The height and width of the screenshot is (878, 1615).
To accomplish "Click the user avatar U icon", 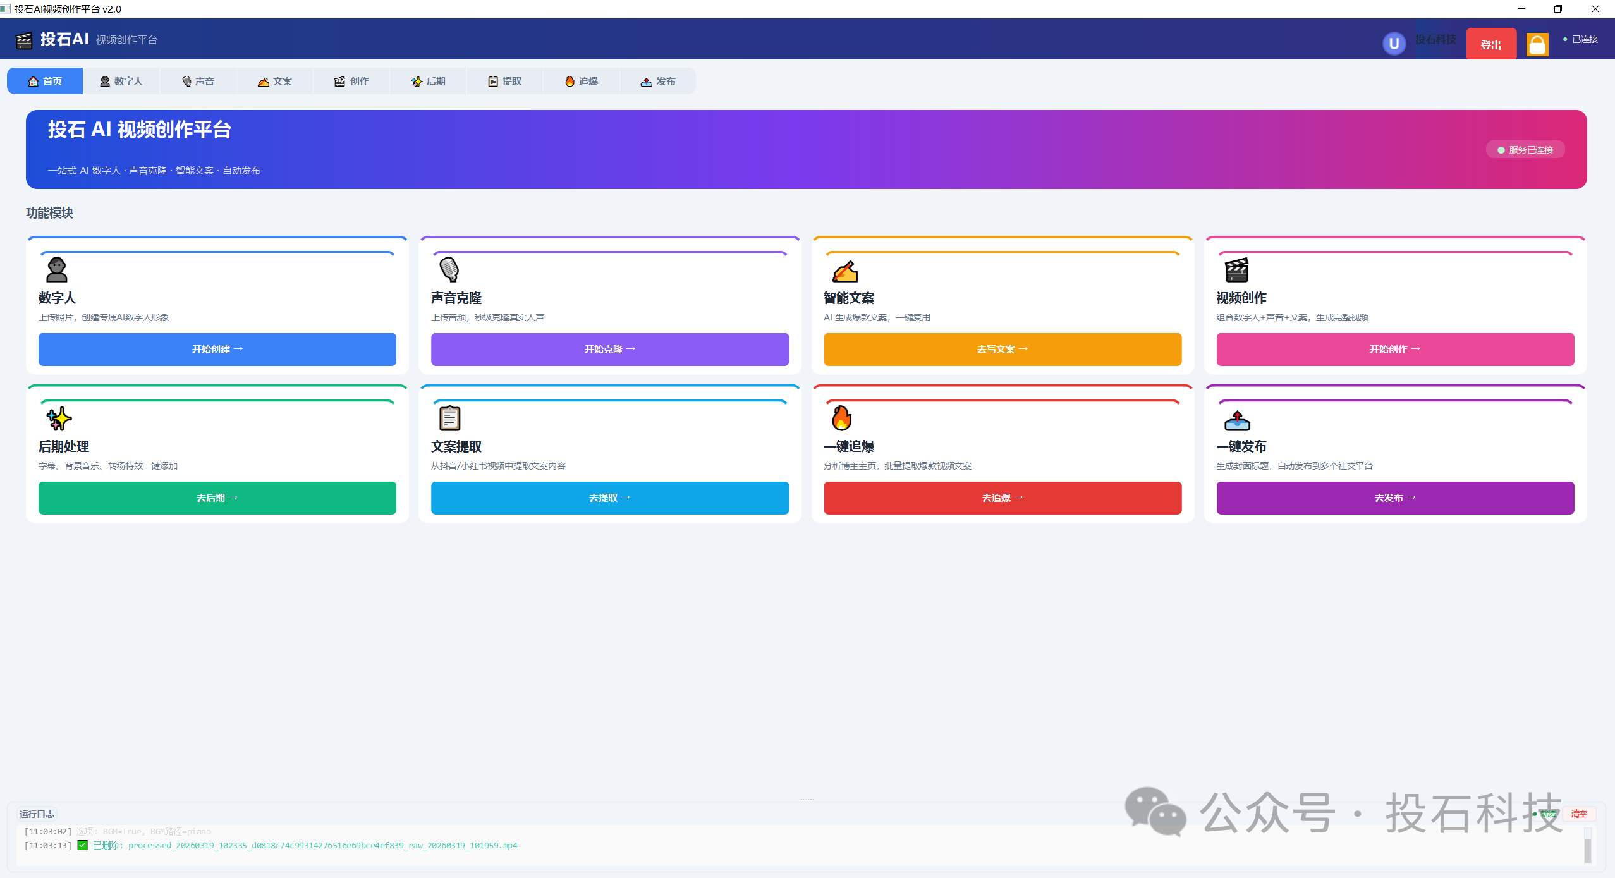I will pyautogui.click(x=1394, y=44).
